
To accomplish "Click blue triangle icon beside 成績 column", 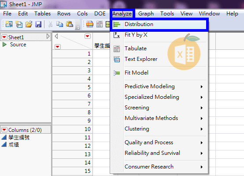I will click(4, 145).
